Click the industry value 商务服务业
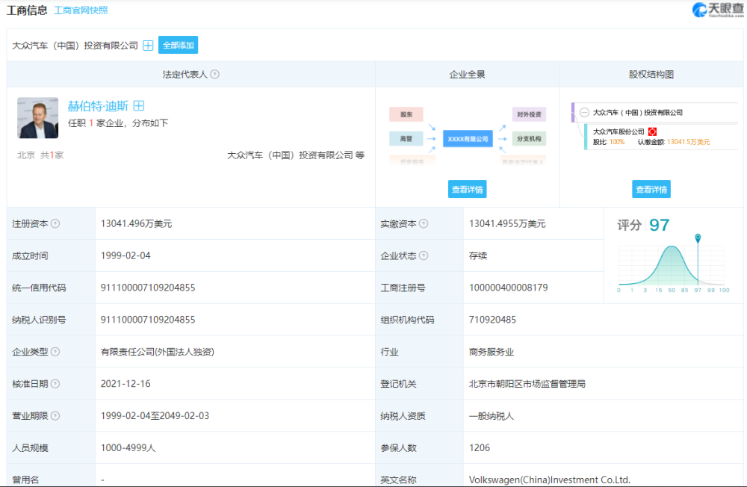The height and width of the screenshot is (487, 747). (492, 352)
